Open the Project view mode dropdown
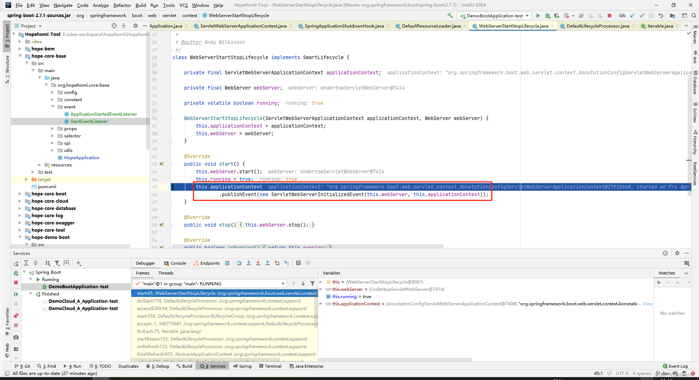The height and width of the screenshot is (380, 699). (x=40, y=26)
